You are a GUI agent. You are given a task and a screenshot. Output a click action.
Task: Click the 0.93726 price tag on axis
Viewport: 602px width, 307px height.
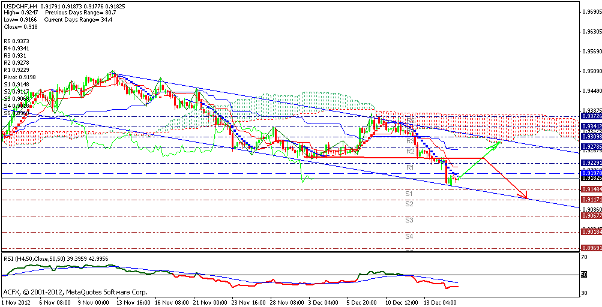pyautogui.click(x=589, y=116)
